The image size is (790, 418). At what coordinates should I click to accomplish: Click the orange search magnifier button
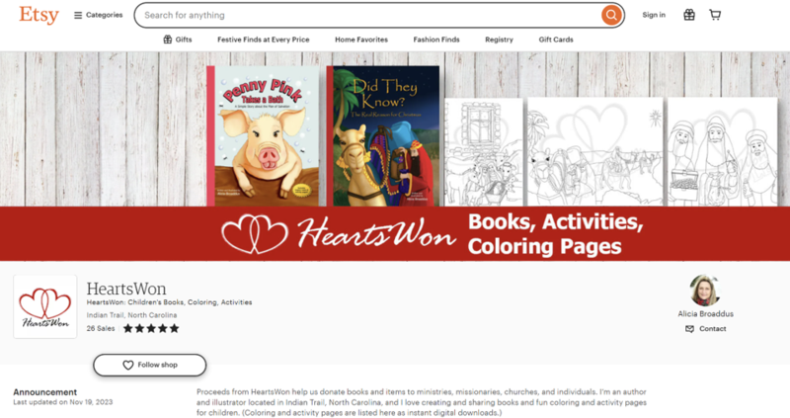tap(611, 15)
